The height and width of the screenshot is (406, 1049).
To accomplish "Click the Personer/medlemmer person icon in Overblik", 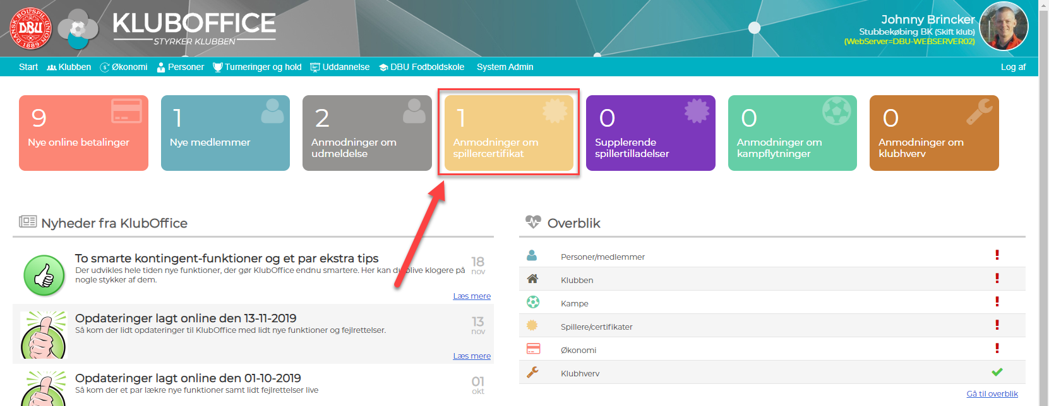I will [x=532, y=255].
